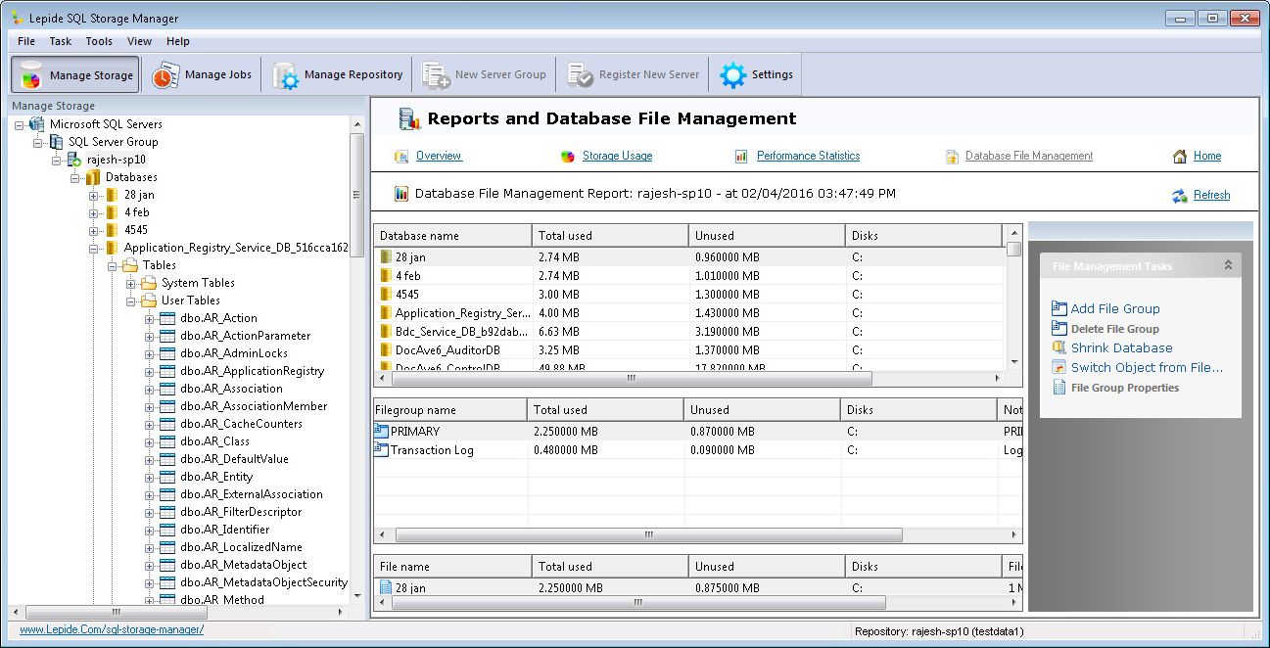The height and width of the screenshot is (648, 1270).
Task: Open Manage Jobs clock icon
Action: 165,75
